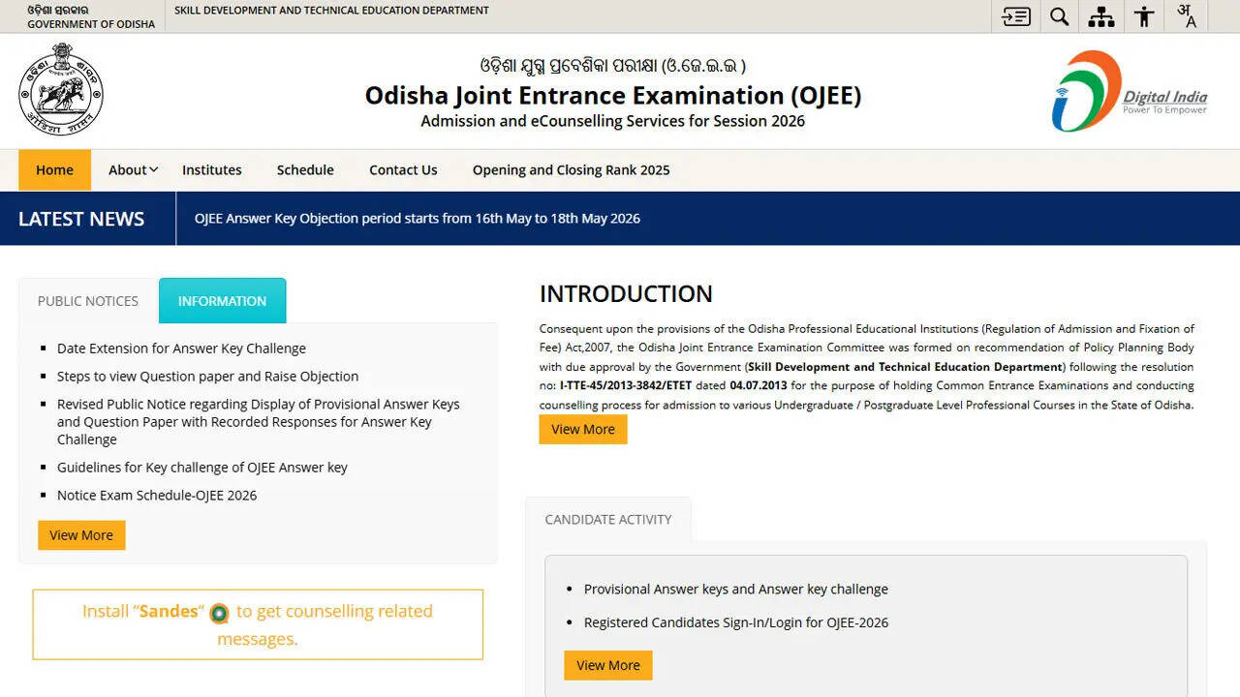Open the sitemap icon in top bar

pos(1101,16)
